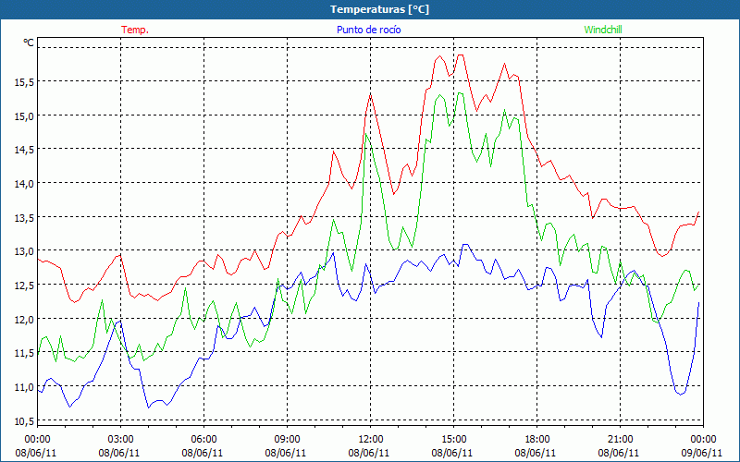Viewport: 740px width, 462px height.
Task: Click the 09/06/11 date label
Action: click(703, 453)
